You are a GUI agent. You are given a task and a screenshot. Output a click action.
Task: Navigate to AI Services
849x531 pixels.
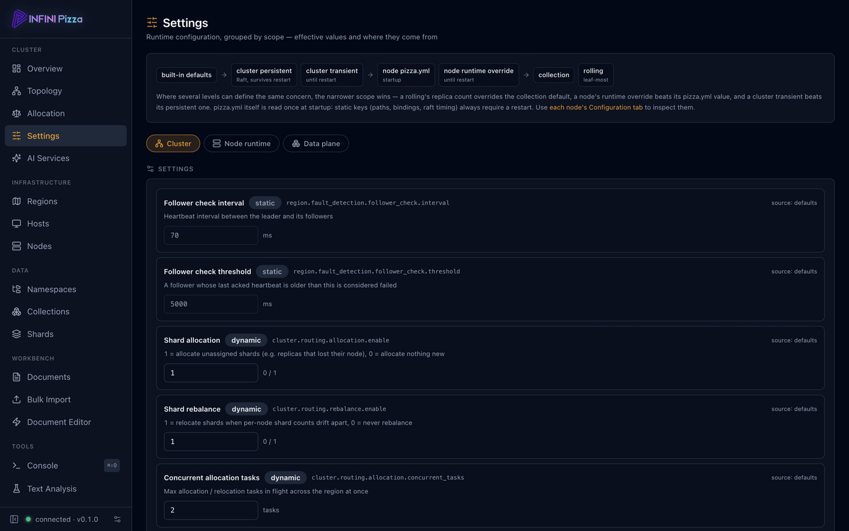coord(65,158)
